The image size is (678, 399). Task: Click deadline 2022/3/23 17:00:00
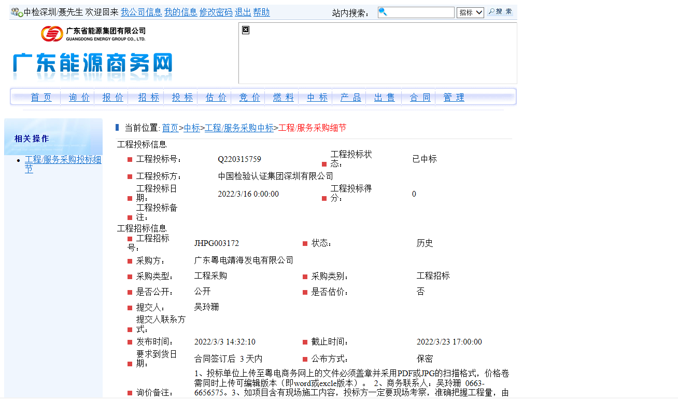click(x=449, y=342)
